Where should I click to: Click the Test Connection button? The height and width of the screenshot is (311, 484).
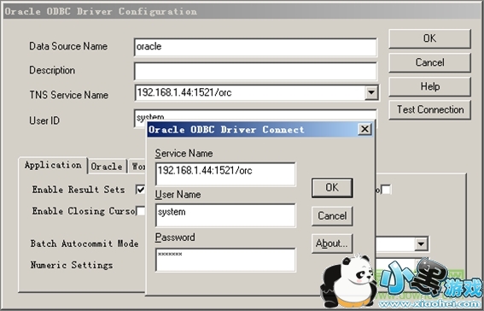(x=429, y=109)
